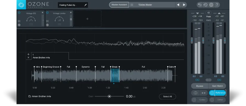
Task: Click the Master Assistant button
Action: (x=119, y=5)
